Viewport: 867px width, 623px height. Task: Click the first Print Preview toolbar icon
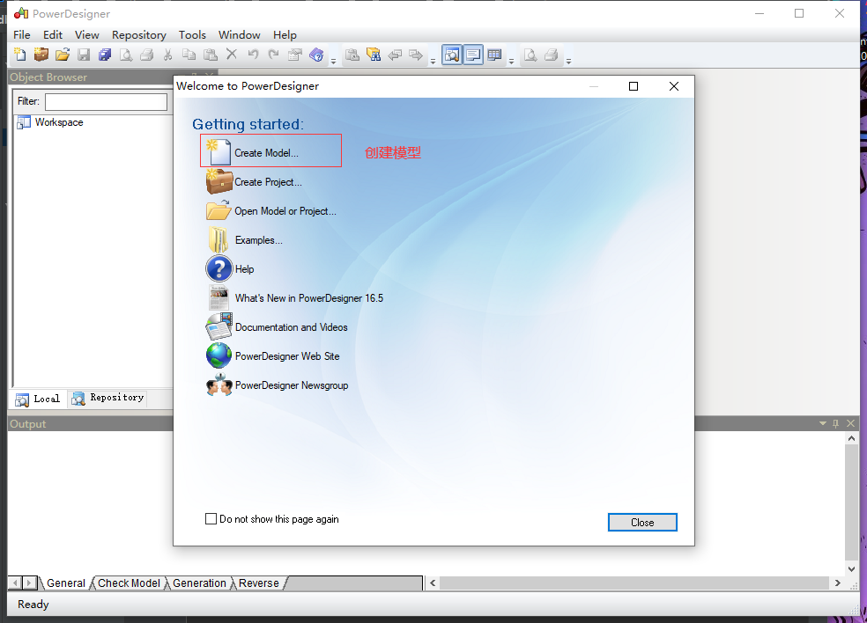pos(126,55)
